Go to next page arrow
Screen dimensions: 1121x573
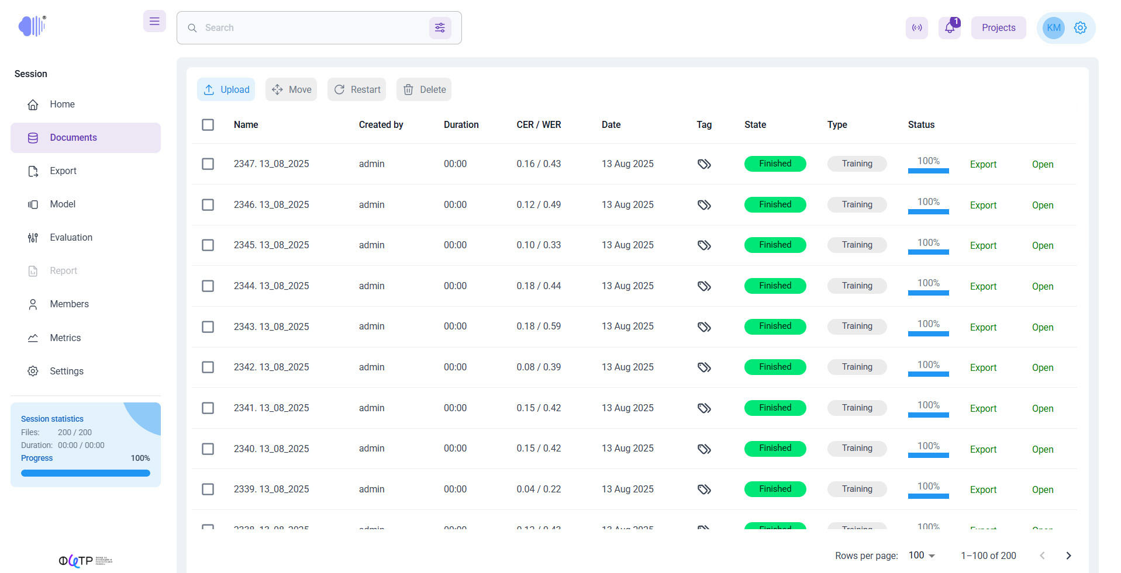coord(1068,555)
